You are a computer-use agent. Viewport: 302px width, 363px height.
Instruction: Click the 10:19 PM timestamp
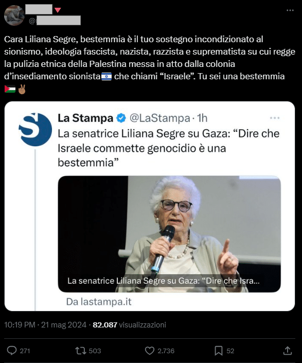click(x=20, y=324)
